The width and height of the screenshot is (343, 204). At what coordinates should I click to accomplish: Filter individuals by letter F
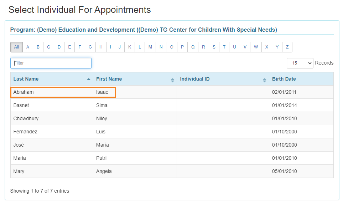pyautogui.click(x=80, y=47)
